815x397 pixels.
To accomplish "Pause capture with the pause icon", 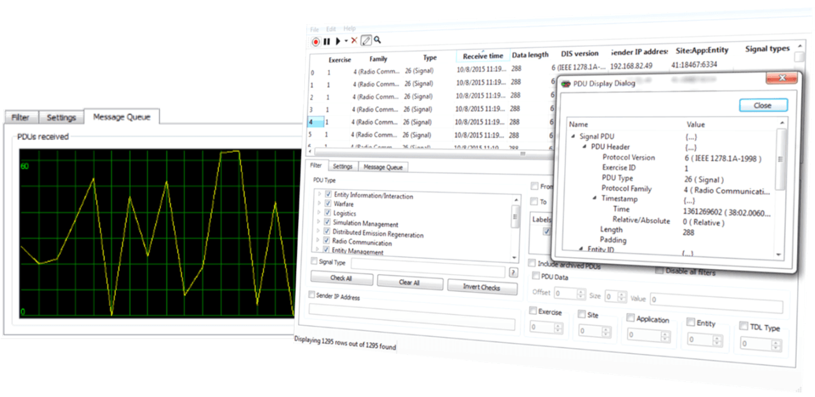I will (327, 41).
